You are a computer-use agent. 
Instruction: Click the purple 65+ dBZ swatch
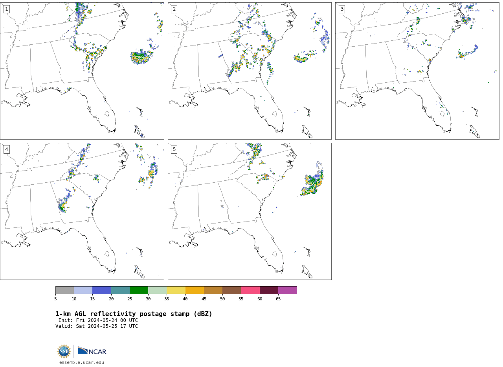(x=288, y=290)
